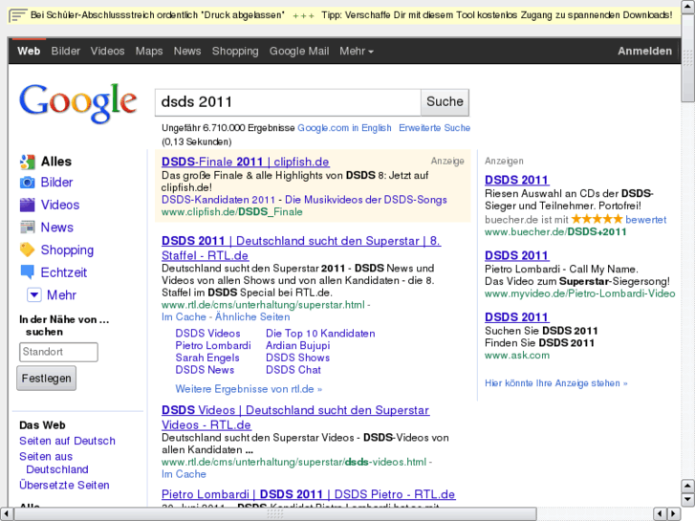
Task: Focus the search box containing dsds 2011
Action: tap(287, 101)
